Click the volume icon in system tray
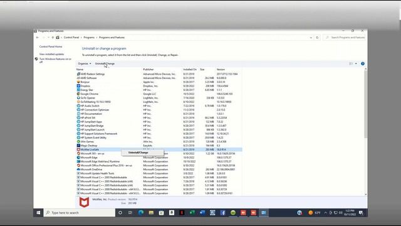Screen dimensions: 401x226 [341, 213]
